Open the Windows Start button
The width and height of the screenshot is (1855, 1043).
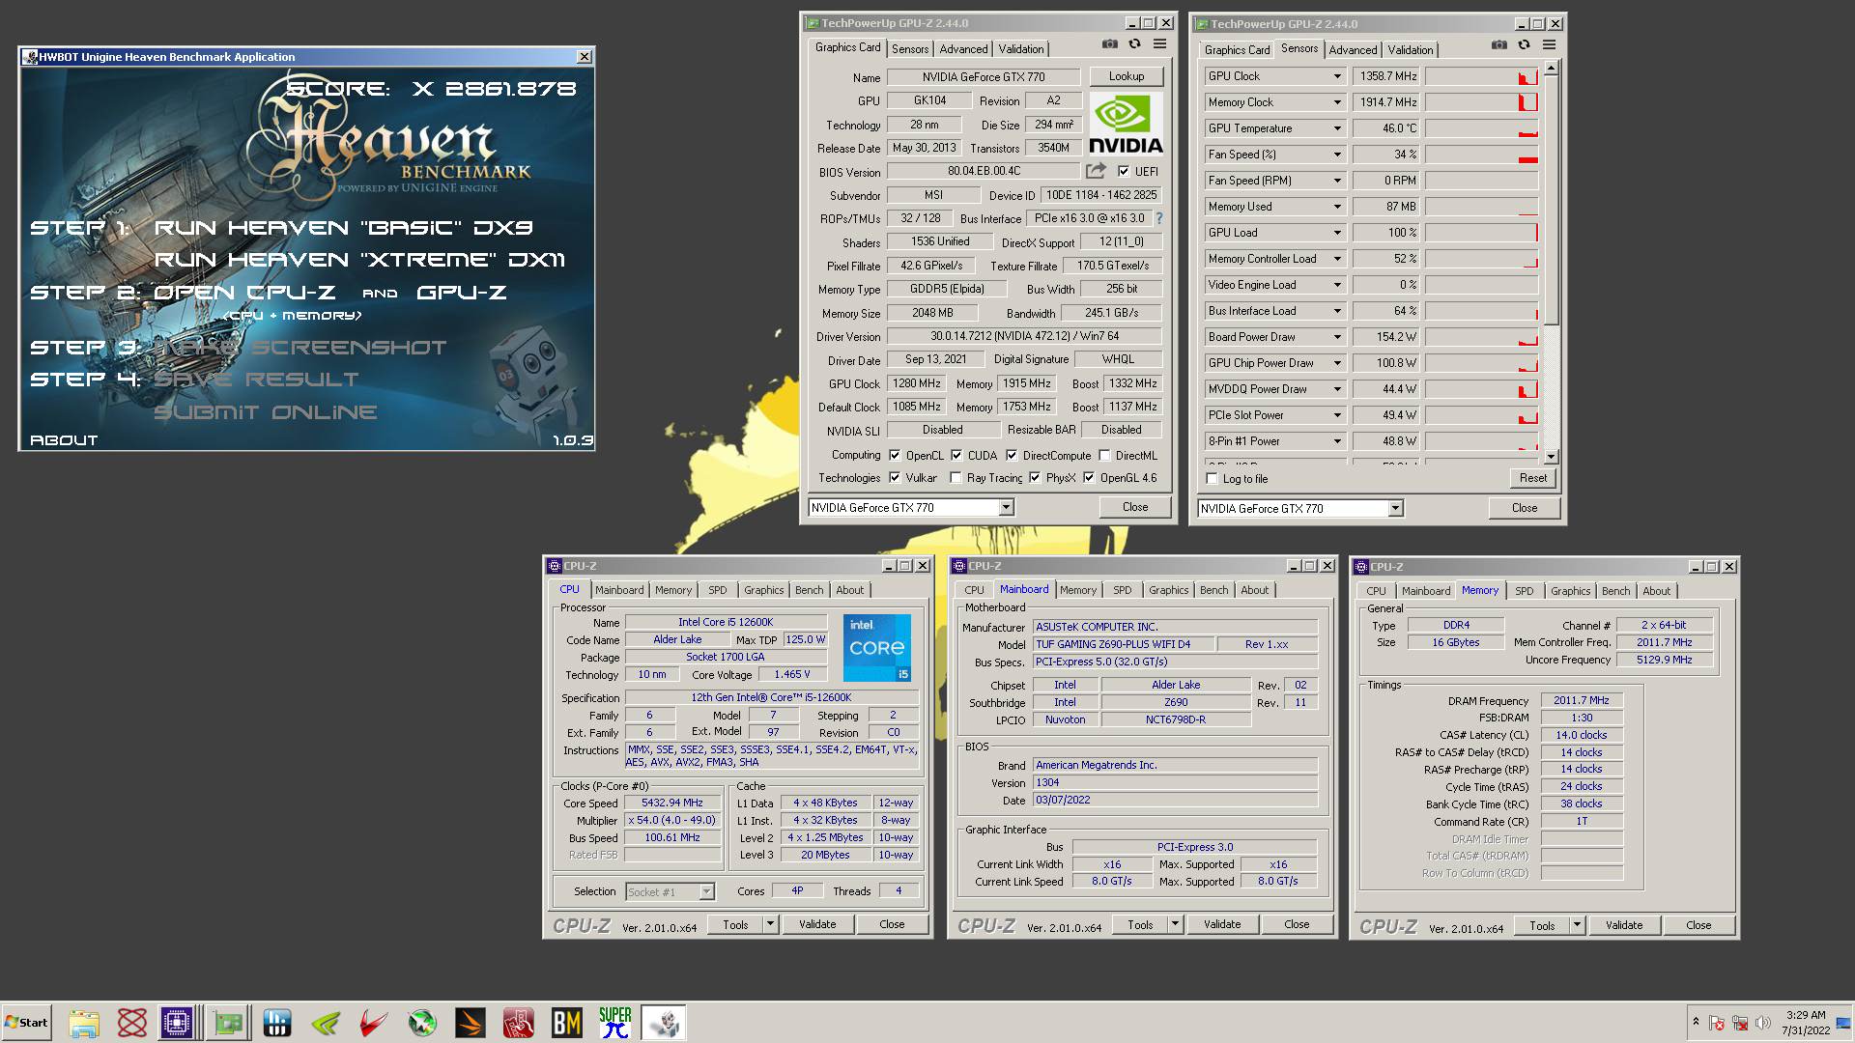pos(26,1023)
